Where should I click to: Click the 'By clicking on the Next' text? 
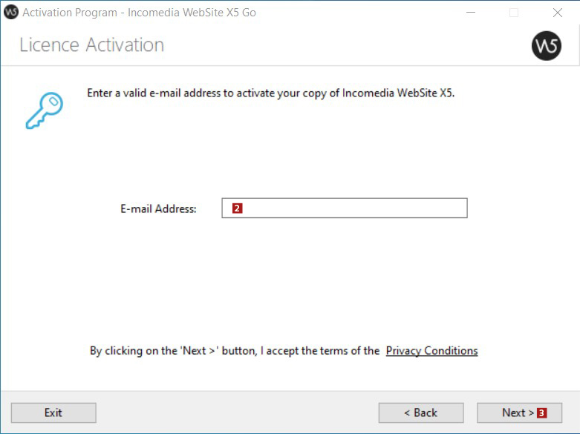click(235, 350)
